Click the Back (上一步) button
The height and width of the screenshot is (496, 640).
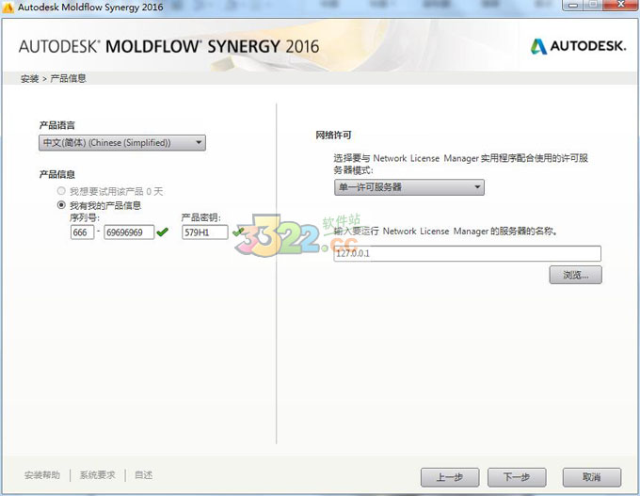coord(450,477)
